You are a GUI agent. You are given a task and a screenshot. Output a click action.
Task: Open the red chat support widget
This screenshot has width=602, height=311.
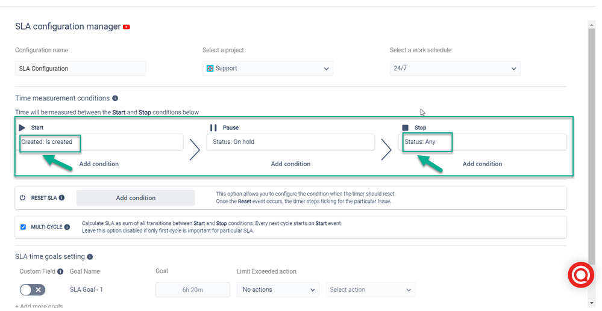(581, 275)
